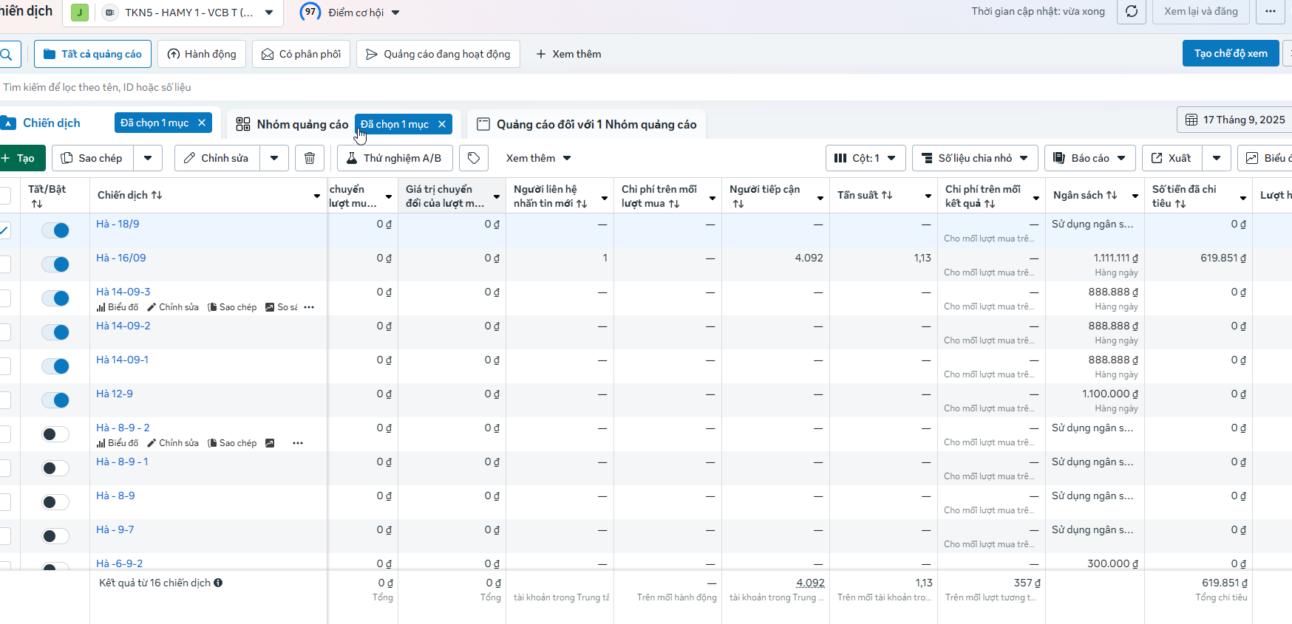
Task: Sort by Tần suất column
Action: [887, 196]
